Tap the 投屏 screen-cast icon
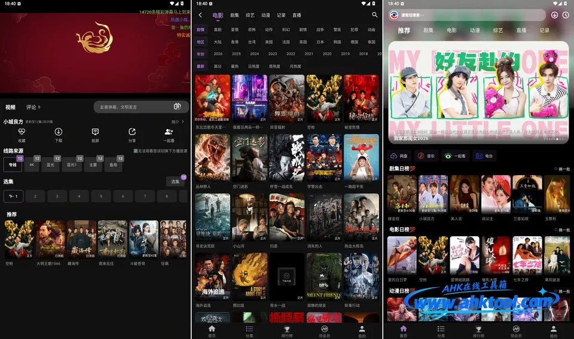The width and height of the screenshot is (574, 339). tap(95, 132)
